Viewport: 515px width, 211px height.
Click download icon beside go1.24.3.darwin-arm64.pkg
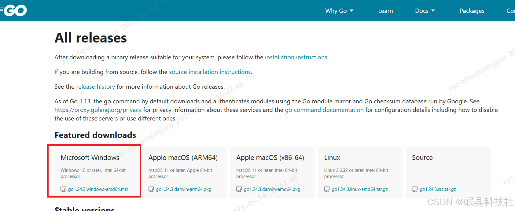pos(151,189)
